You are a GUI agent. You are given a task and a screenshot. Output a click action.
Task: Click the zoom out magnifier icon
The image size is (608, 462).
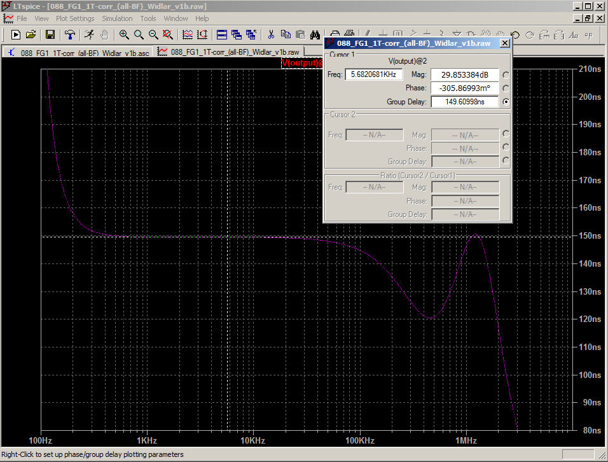(x=153, y=34)
